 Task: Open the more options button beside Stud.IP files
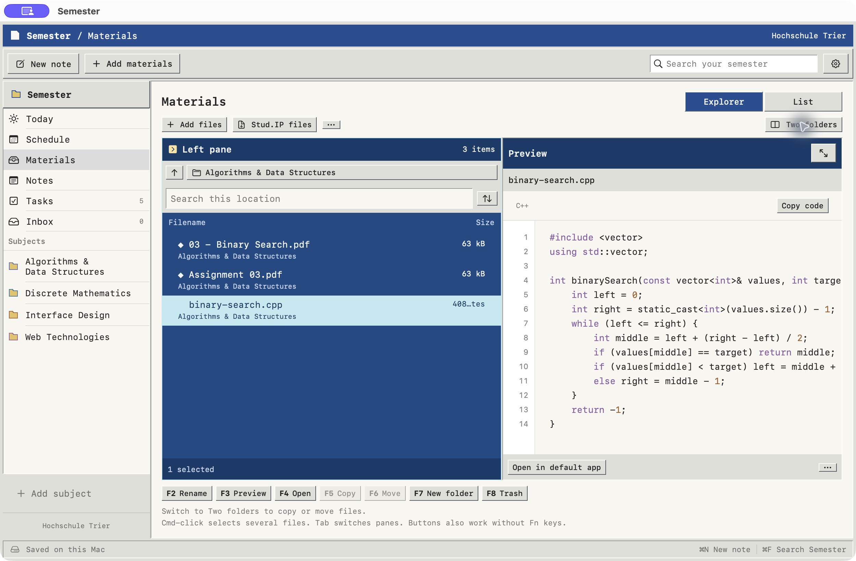[x=331, y=125]
